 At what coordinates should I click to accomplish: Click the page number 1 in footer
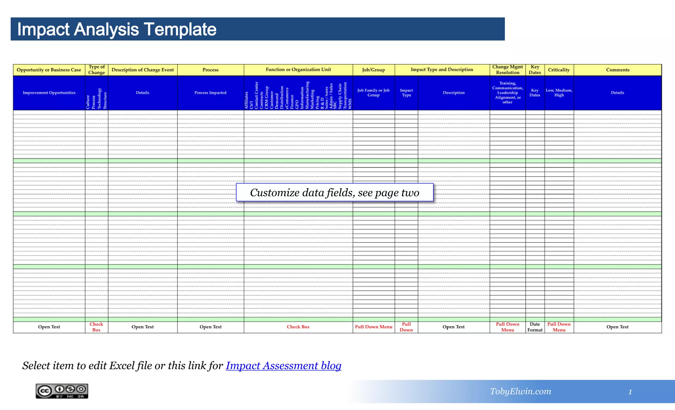pos(630,392)
